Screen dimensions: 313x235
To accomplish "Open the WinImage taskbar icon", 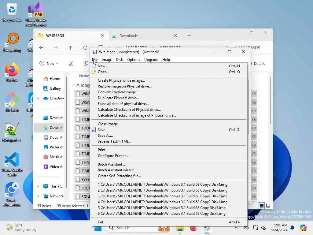I will [207, 228].
